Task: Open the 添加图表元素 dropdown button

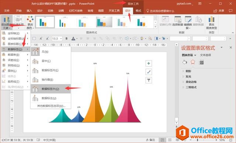Action: click(x=7, y=22)
